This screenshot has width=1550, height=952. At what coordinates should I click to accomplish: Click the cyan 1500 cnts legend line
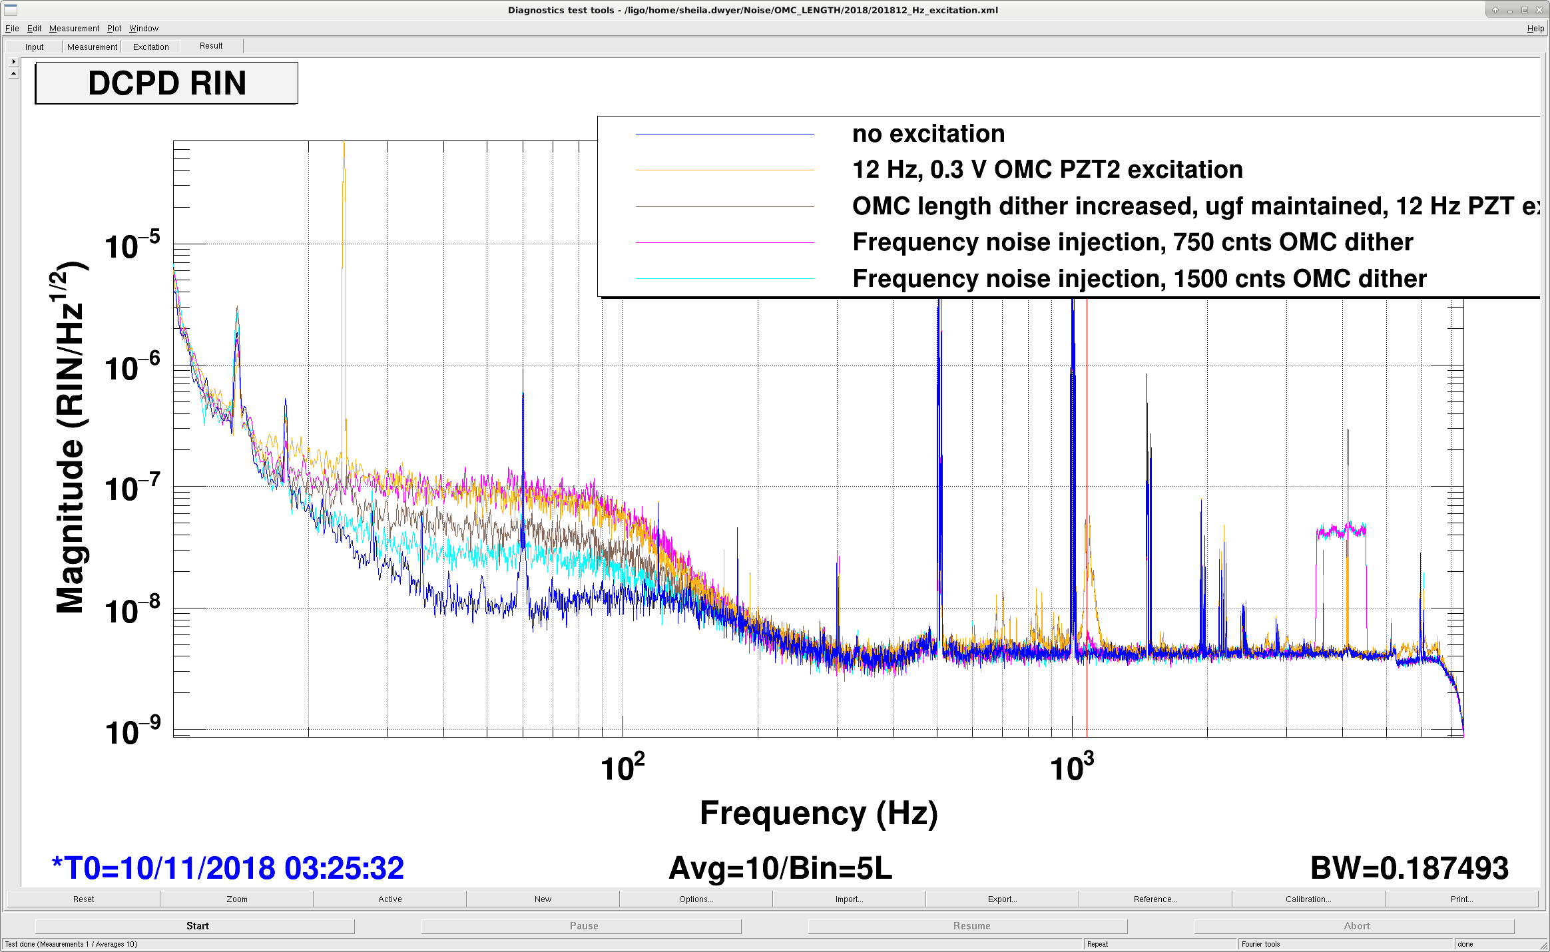(x=725, y=278)
